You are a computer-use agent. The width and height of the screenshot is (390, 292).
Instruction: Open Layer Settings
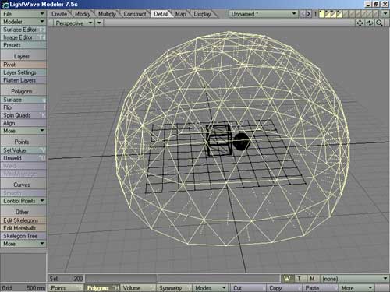pos(23,72)
